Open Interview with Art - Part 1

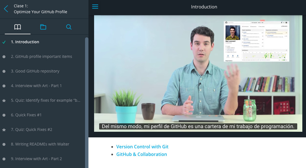tap(36, 86)
